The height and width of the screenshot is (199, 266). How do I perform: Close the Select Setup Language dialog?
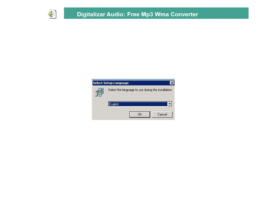172,83
